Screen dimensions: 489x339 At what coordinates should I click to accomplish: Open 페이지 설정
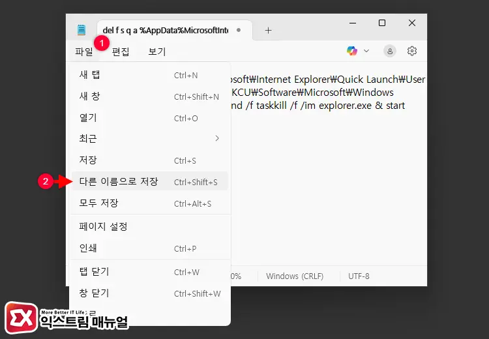tap(150, 226)
